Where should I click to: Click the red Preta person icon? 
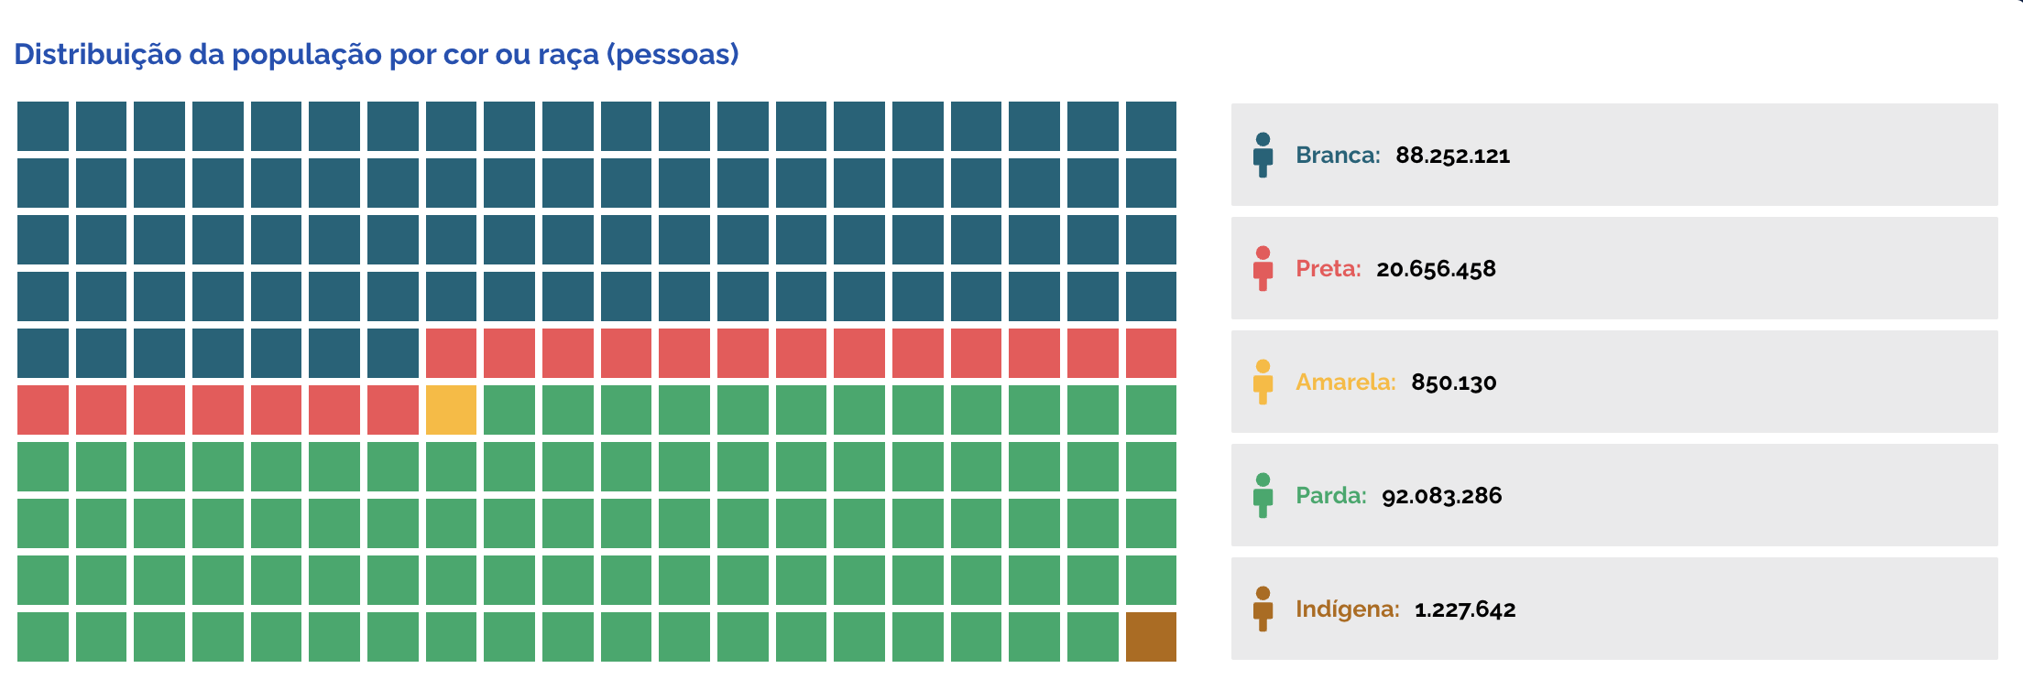click(1263, 268)
